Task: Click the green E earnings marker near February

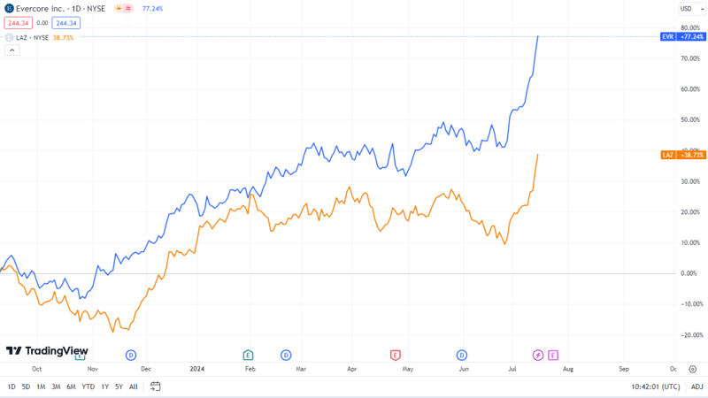Action: tap(248, 356)
